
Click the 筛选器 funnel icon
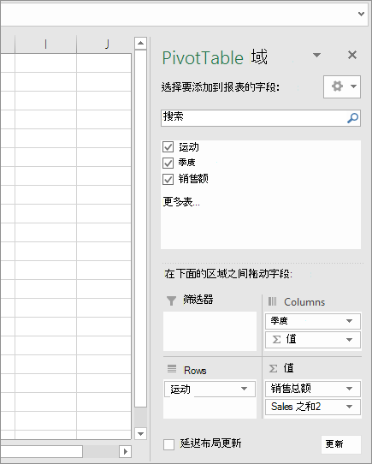171,300
